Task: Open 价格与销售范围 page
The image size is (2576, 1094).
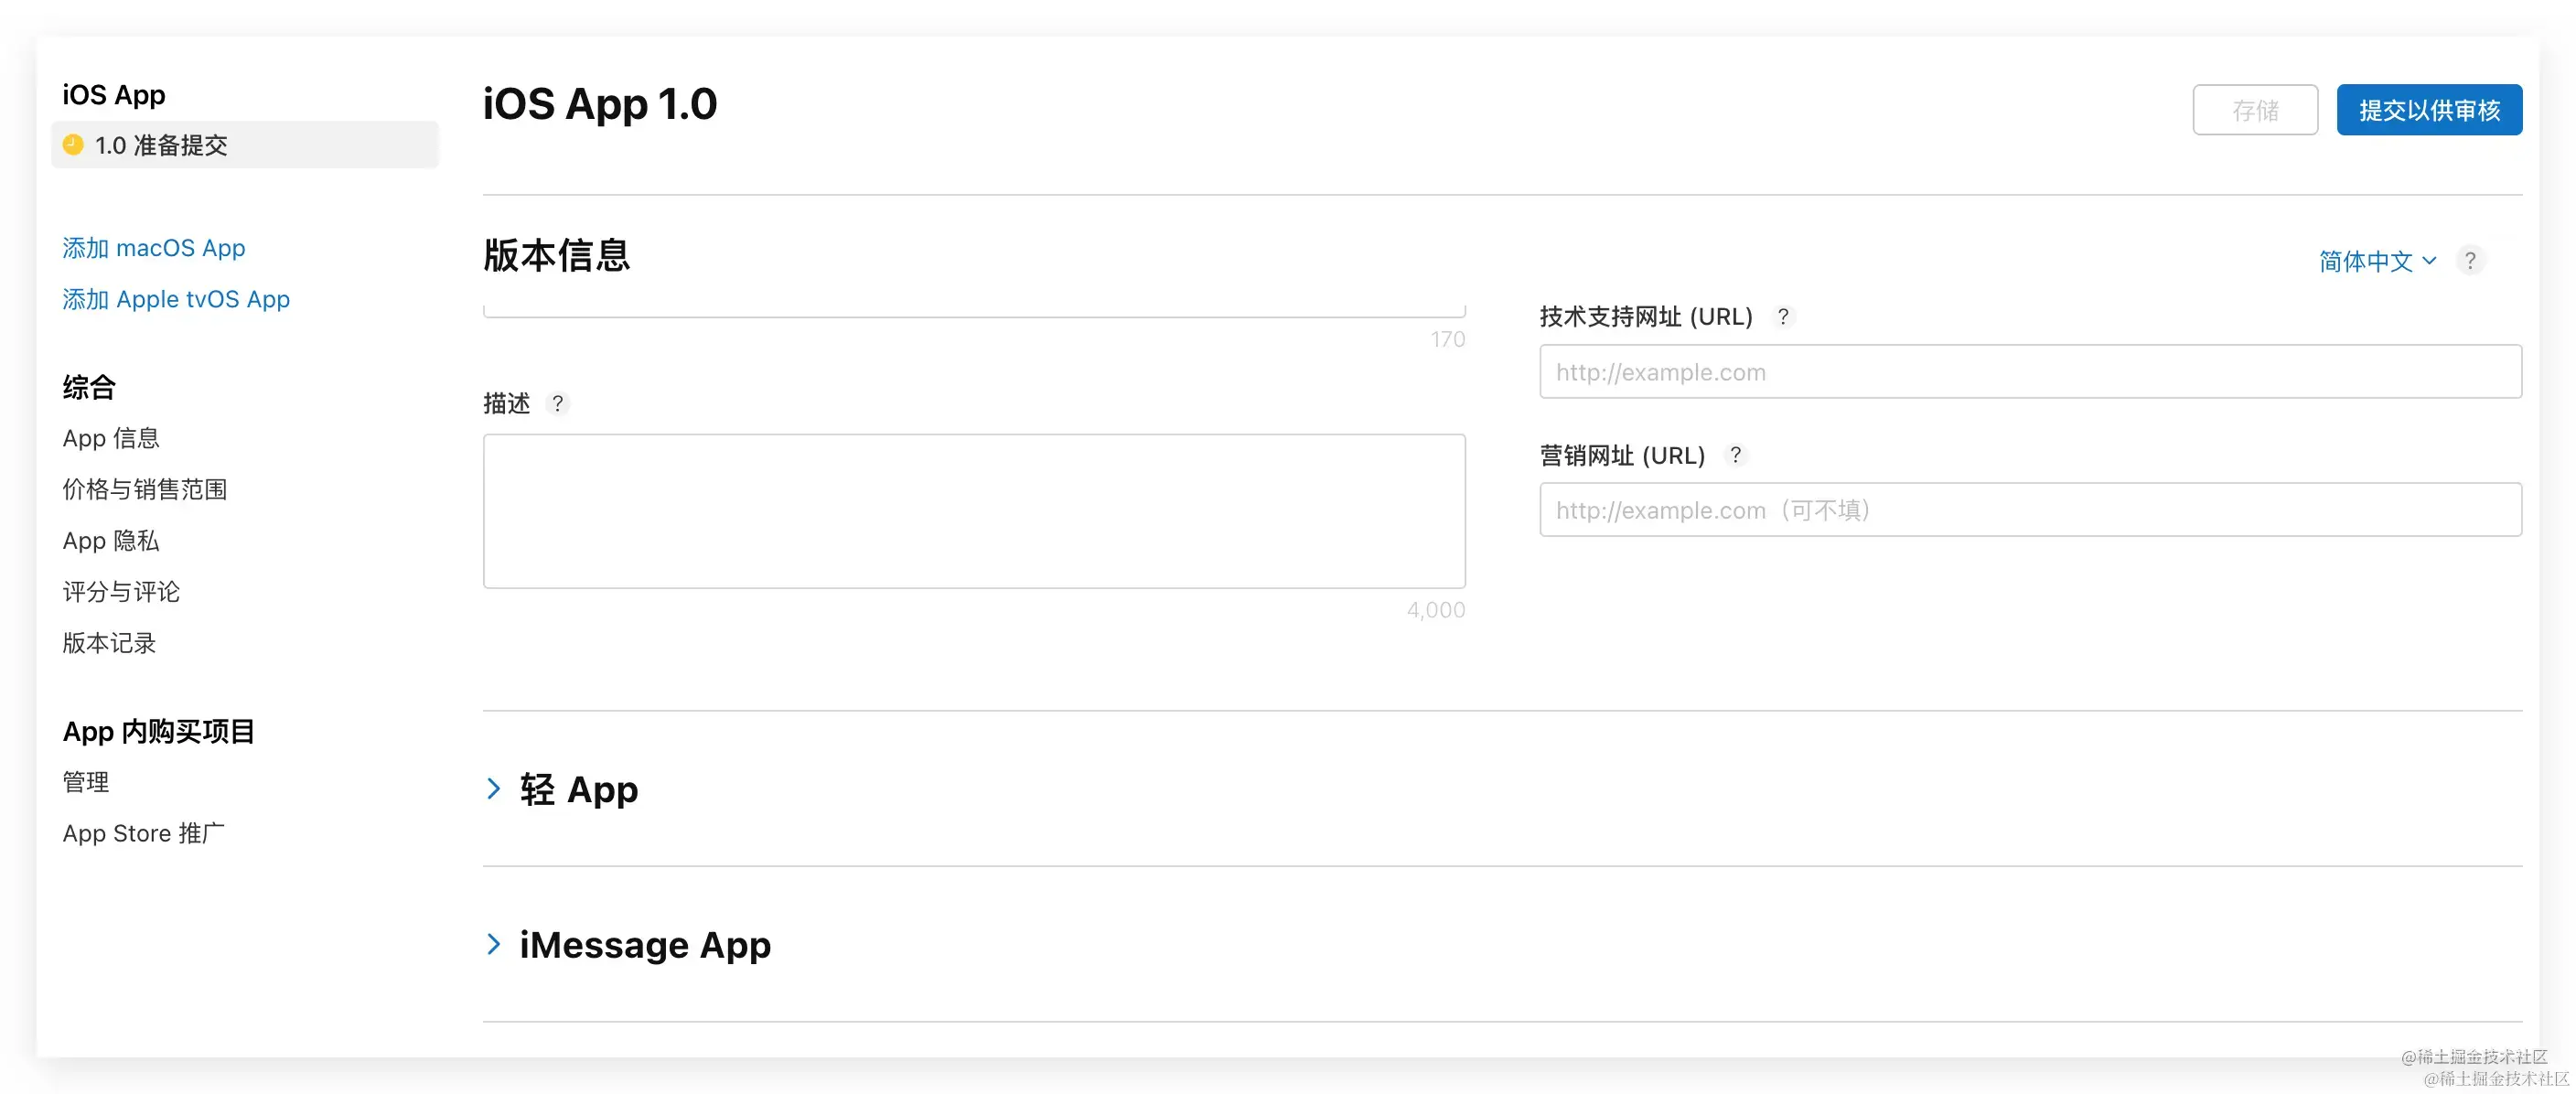Action: click(145, 489)
